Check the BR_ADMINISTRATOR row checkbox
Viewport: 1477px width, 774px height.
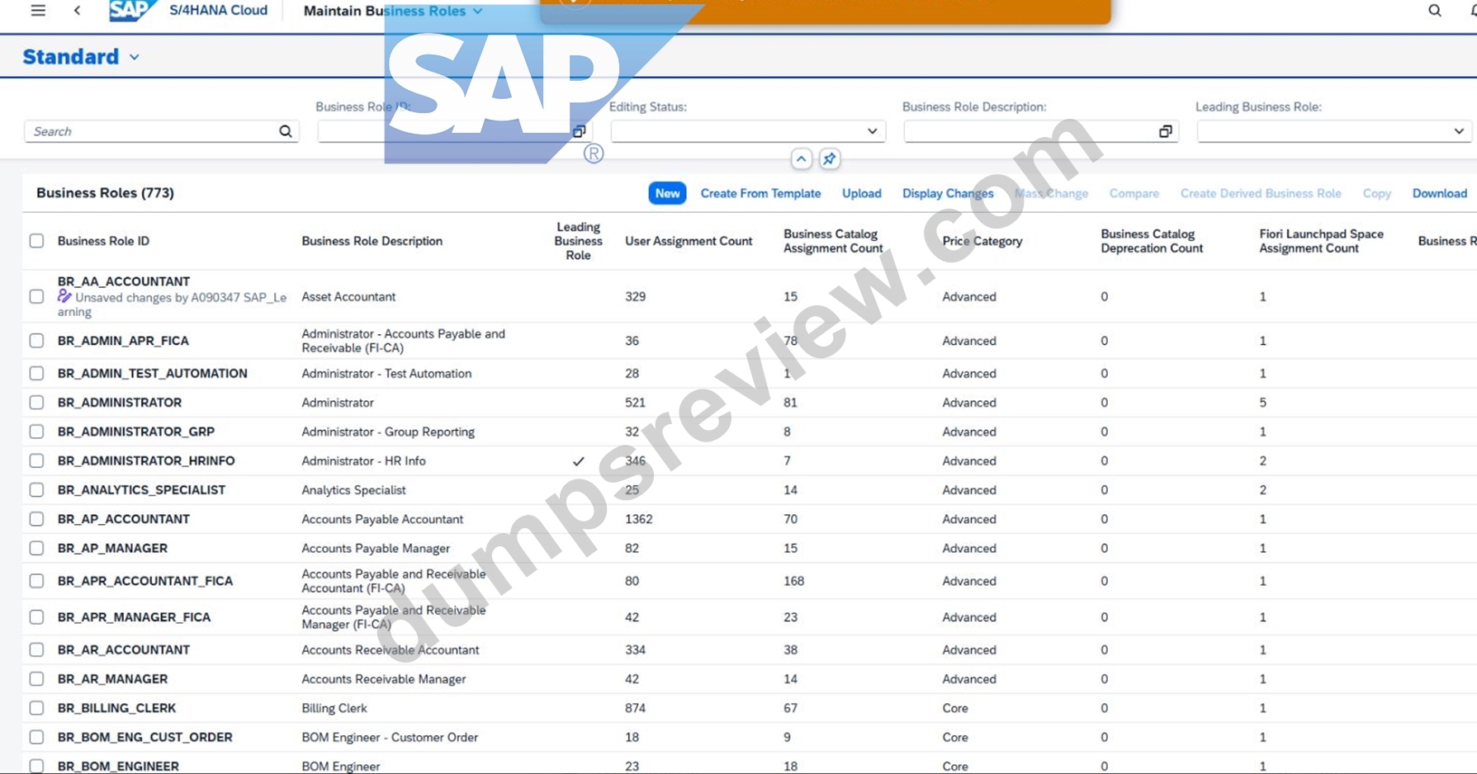click(36, 403)
